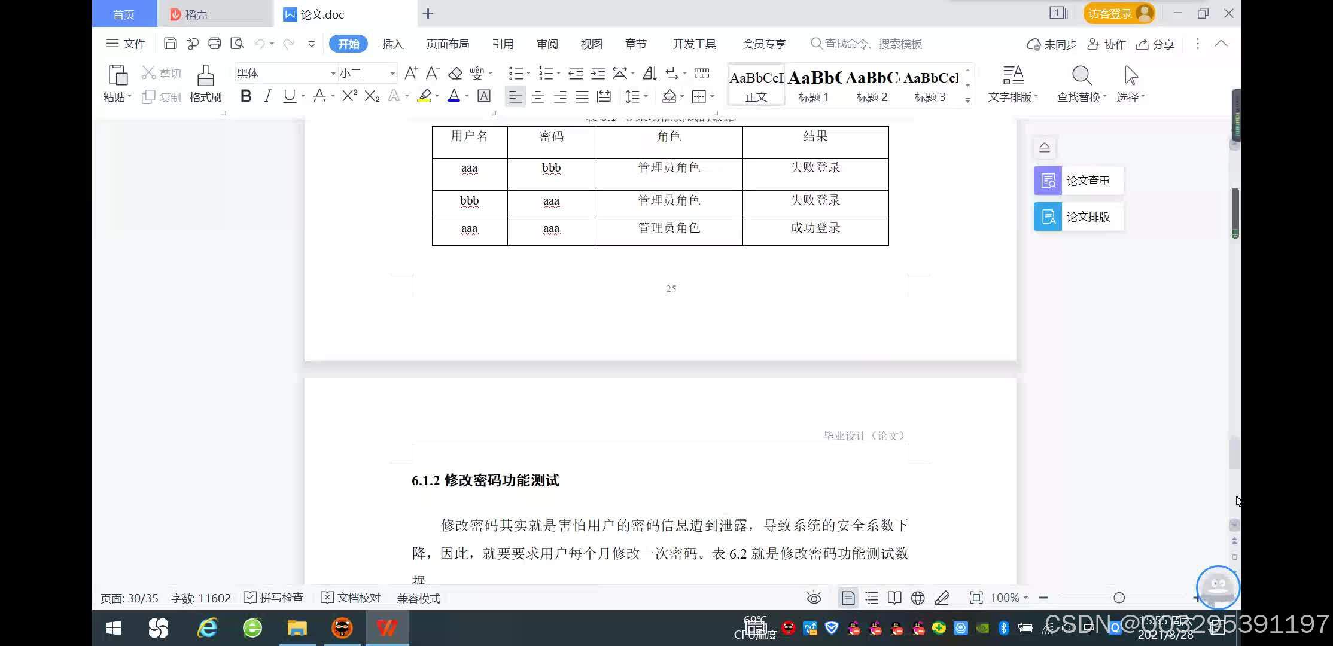The height and width of the screenshot is (646, 1333).
Task: Toggle Italic formatting
Action: tap(267, 96)
